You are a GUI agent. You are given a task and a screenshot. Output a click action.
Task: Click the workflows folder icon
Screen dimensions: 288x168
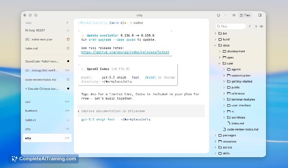pyautogui.click(x=229, y=117)
